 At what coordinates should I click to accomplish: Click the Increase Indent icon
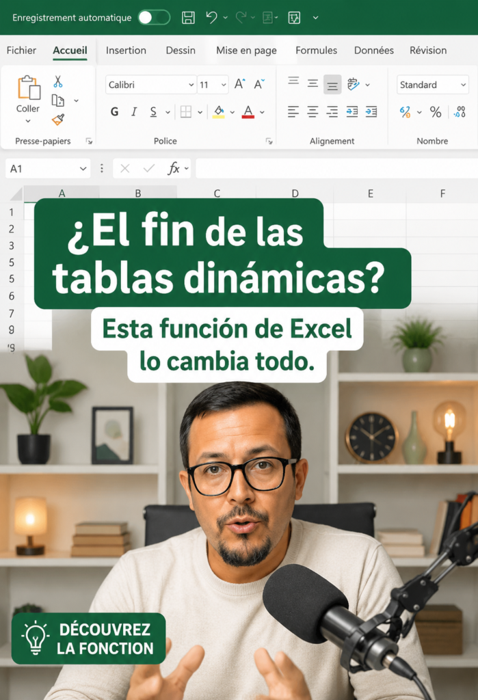[x=371, y=111]
